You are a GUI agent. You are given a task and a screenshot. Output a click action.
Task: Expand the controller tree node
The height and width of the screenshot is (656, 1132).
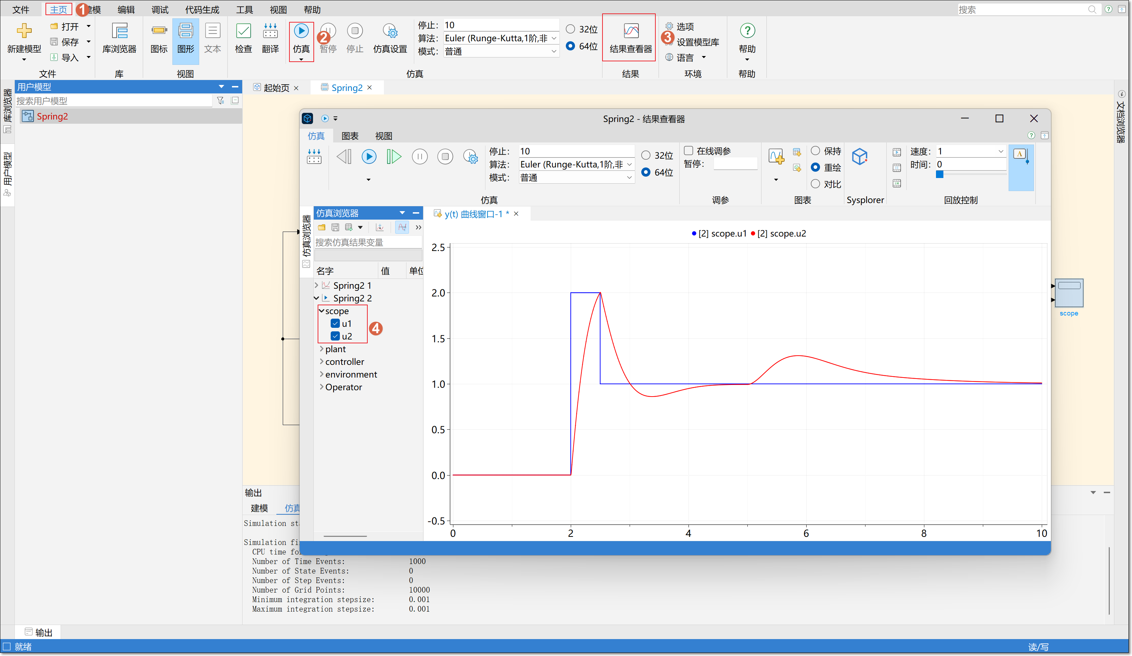[321, 361]
